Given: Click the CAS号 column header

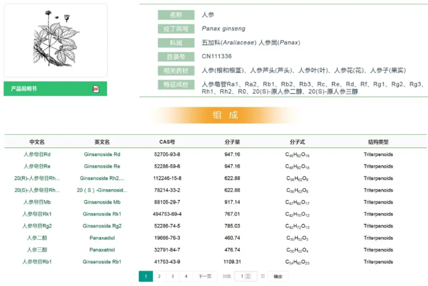Looking at the screenshot, I should (x=167, y=142).
